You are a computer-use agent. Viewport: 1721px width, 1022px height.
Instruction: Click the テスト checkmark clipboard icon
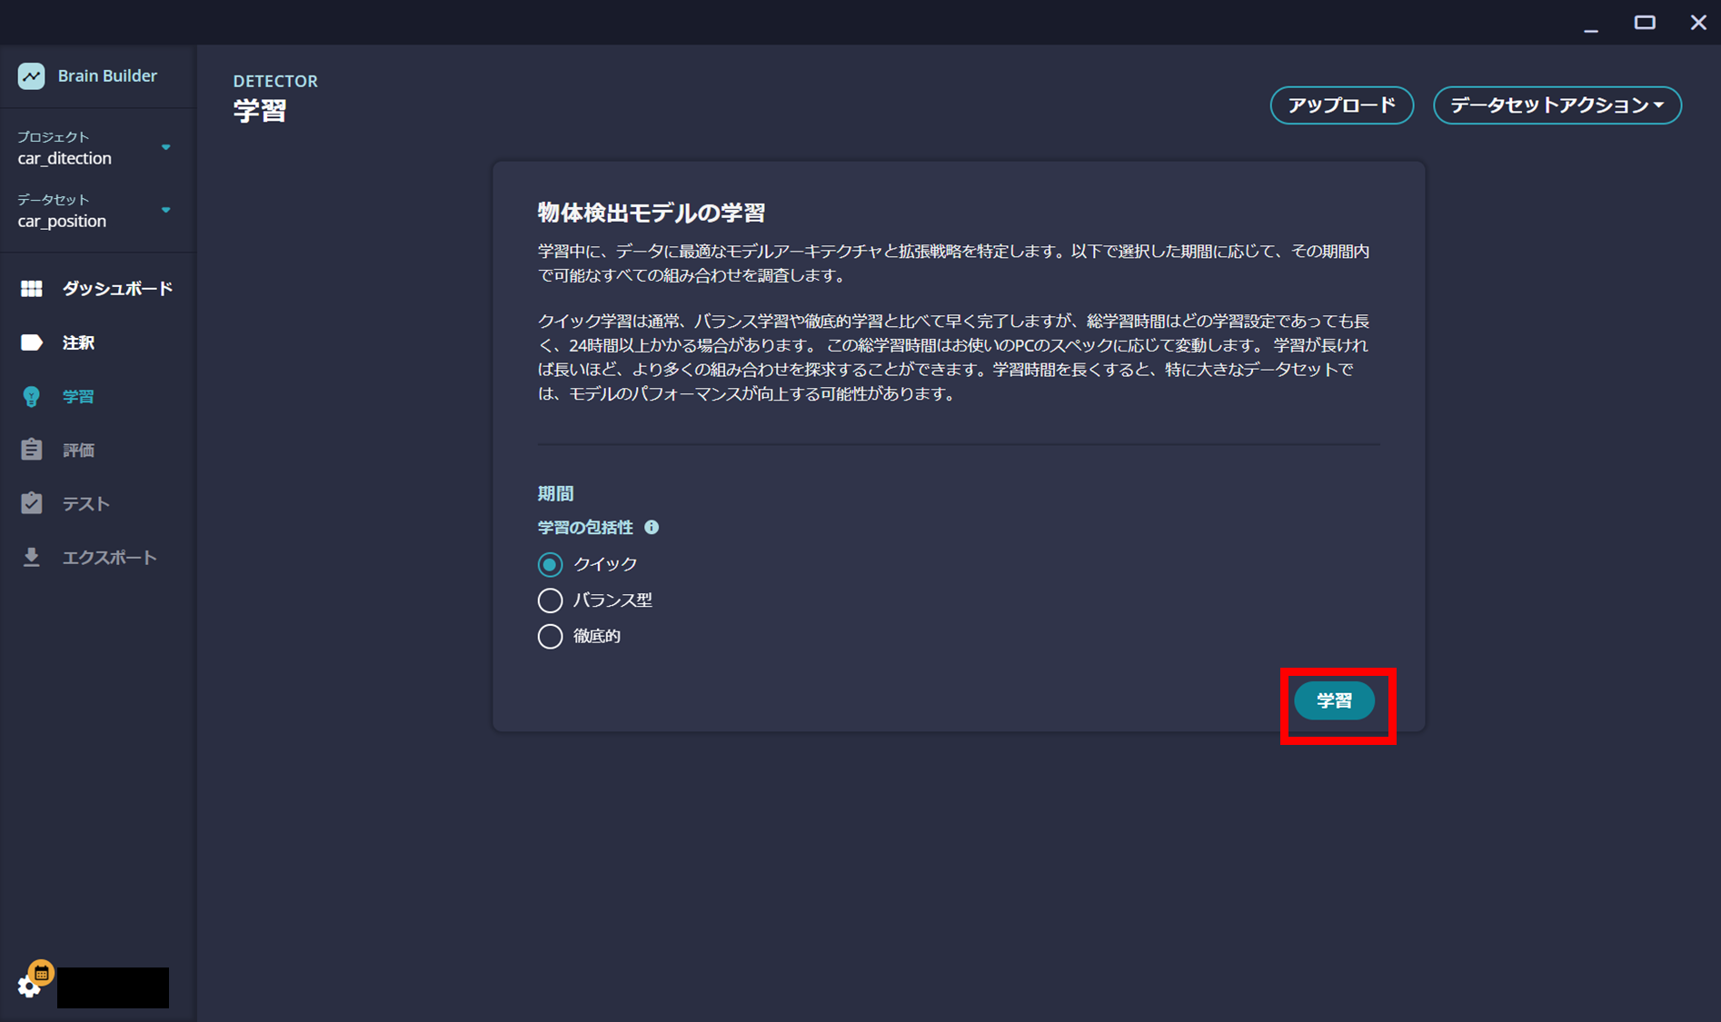[x=31, y=503]
